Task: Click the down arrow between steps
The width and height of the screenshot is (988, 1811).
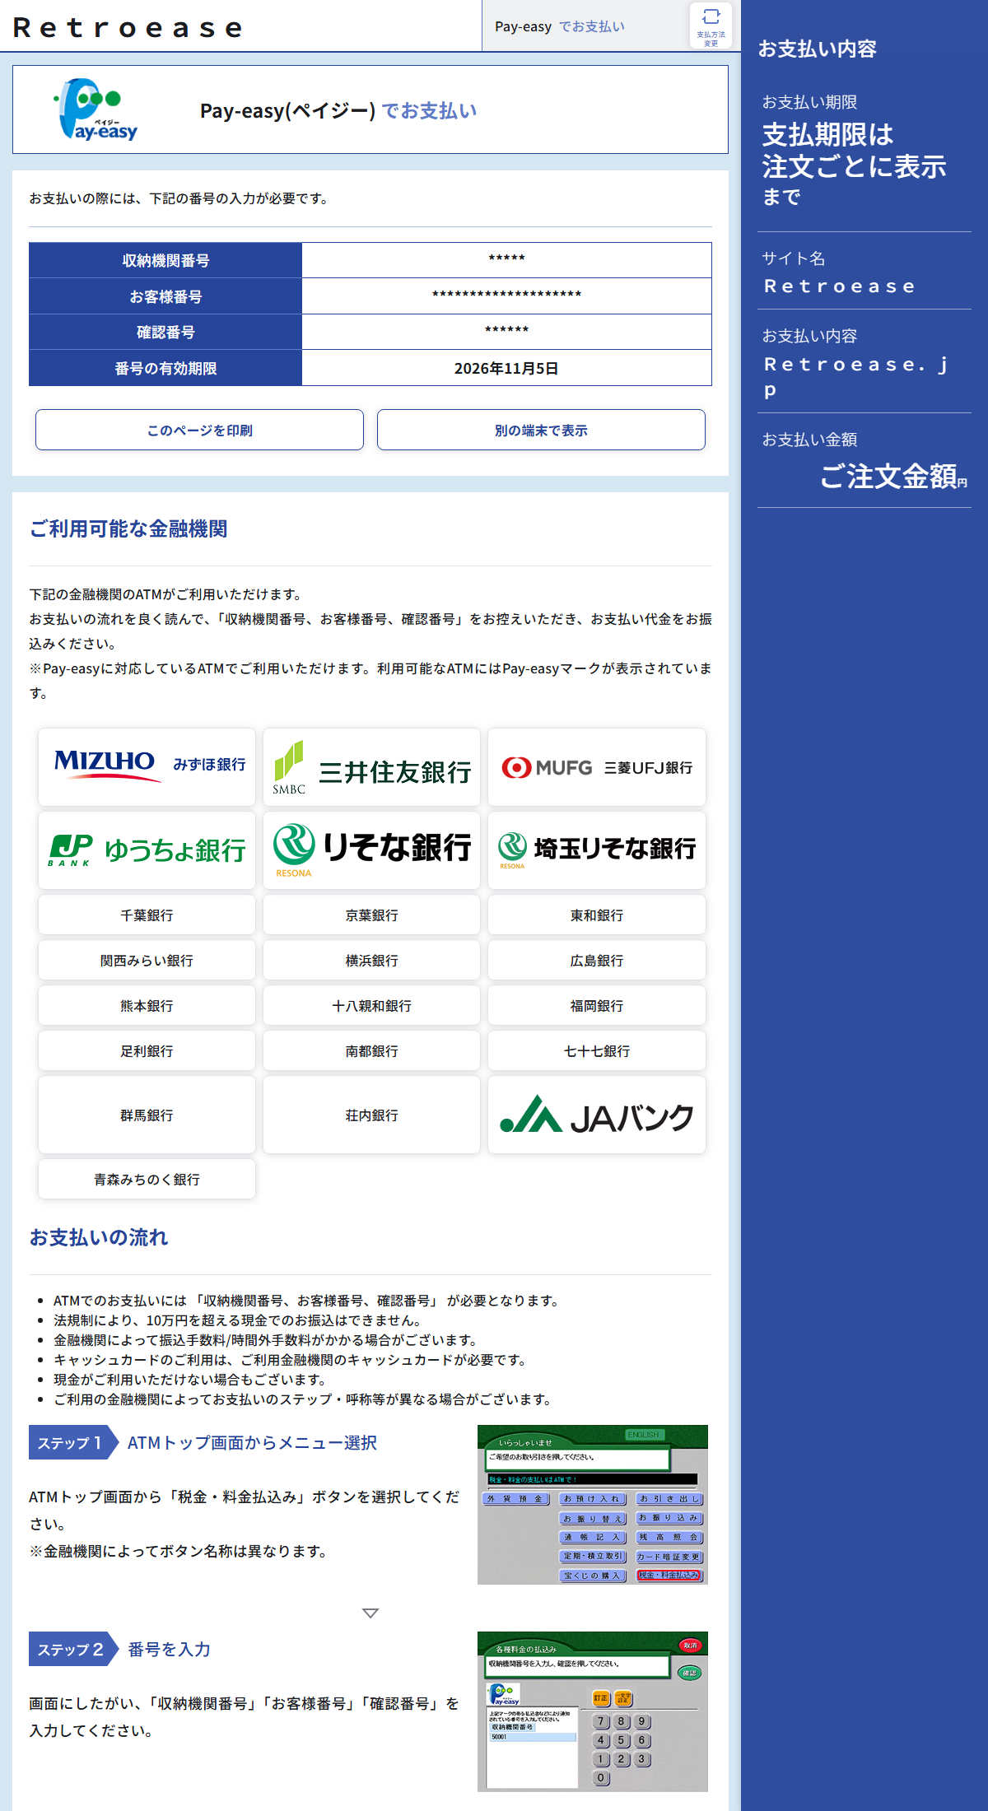Action: tap(370, 1613)
